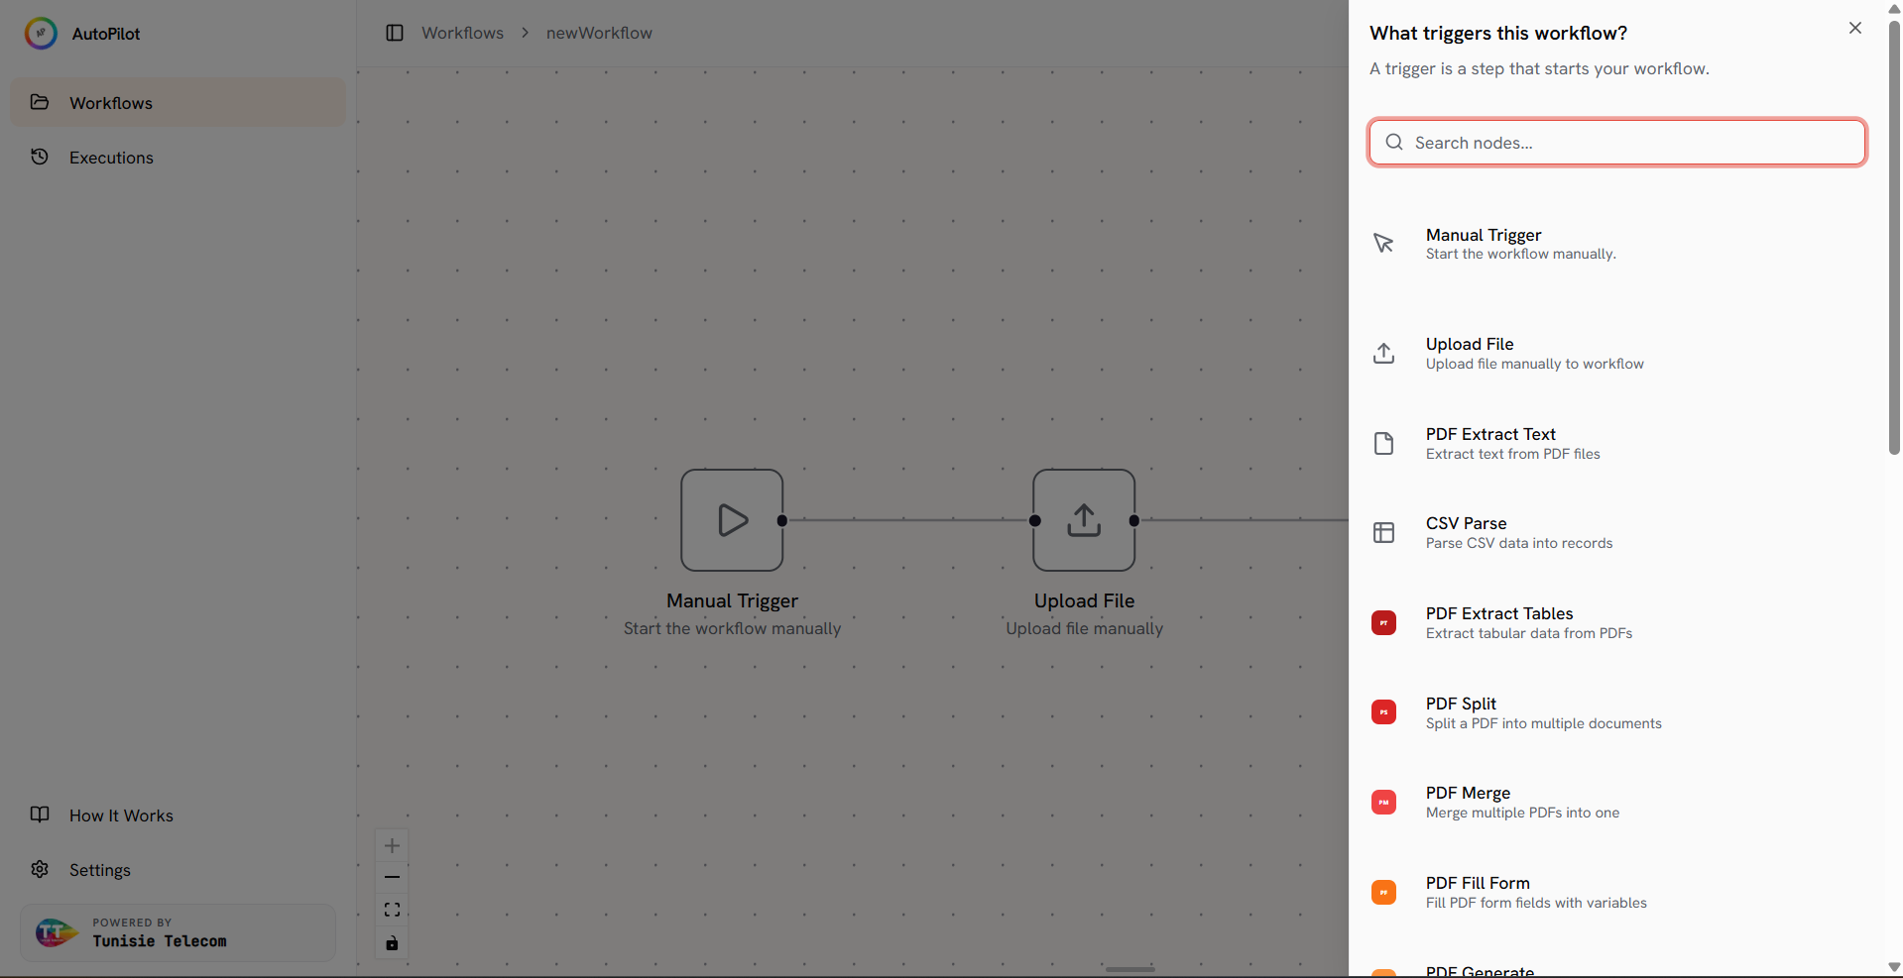
Task: Click the Executions history icon
Action: click(x=40, y=157)
